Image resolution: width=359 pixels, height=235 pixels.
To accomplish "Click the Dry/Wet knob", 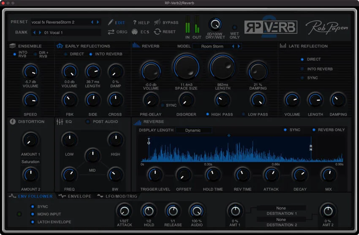I will point(215,24).
